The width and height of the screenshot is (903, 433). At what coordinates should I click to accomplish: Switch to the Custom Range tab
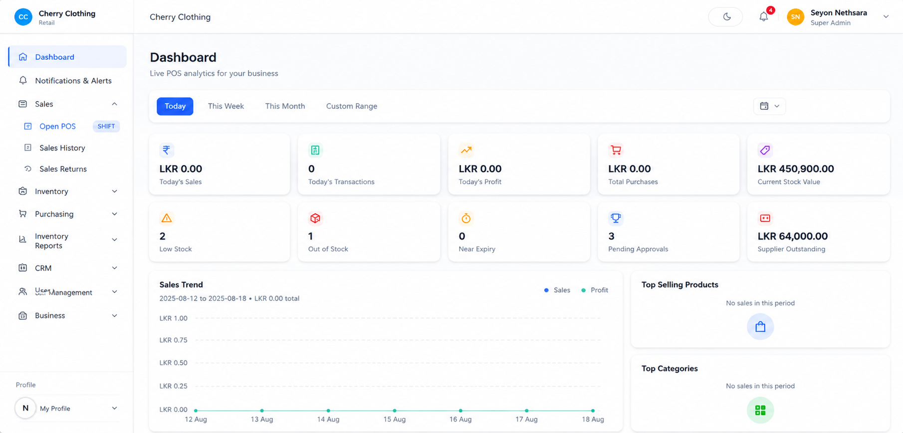pos(352,106)
